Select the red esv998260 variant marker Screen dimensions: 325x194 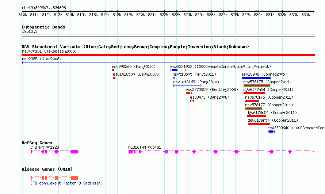click(x=113, y=70)
